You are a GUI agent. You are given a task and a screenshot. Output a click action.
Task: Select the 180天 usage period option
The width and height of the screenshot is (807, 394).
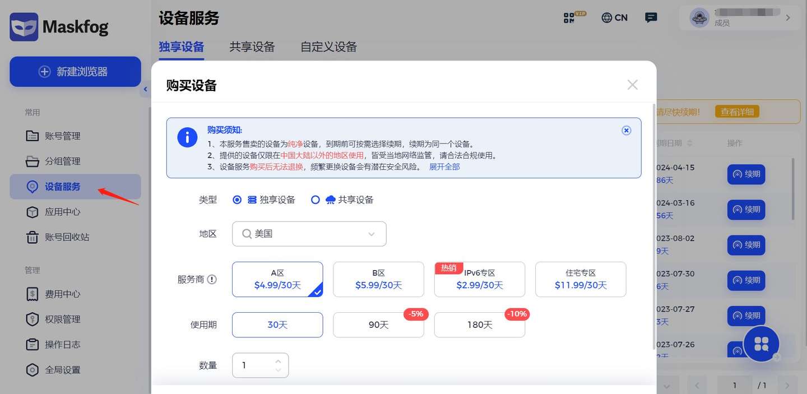(x=479, y=325)
